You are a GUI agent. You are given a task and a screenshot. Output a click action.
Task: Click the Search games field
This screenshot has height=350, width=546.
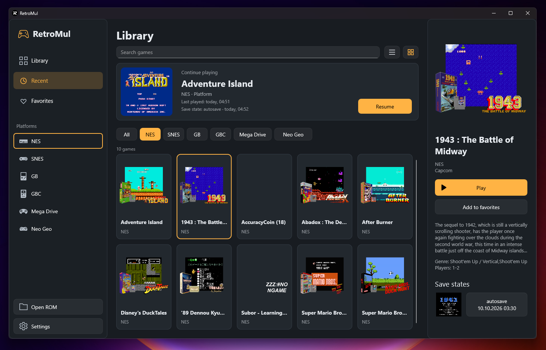[x=248, y=53]
